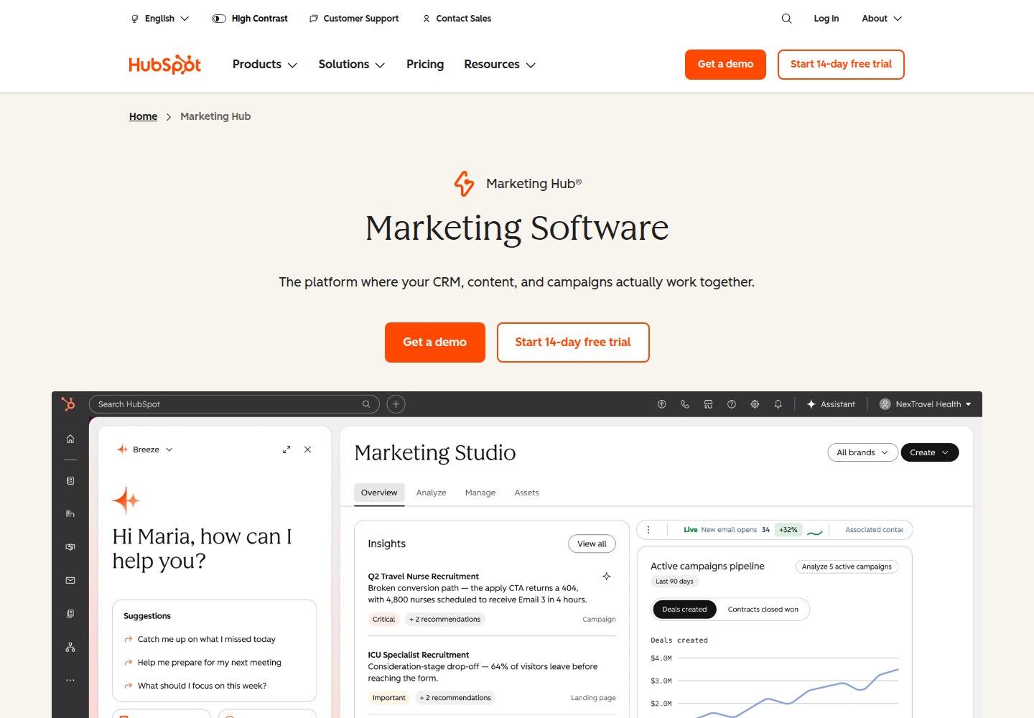Follow the Home breadcrumb link
The height and width of the screenshot is (718, 1034).
143,116
